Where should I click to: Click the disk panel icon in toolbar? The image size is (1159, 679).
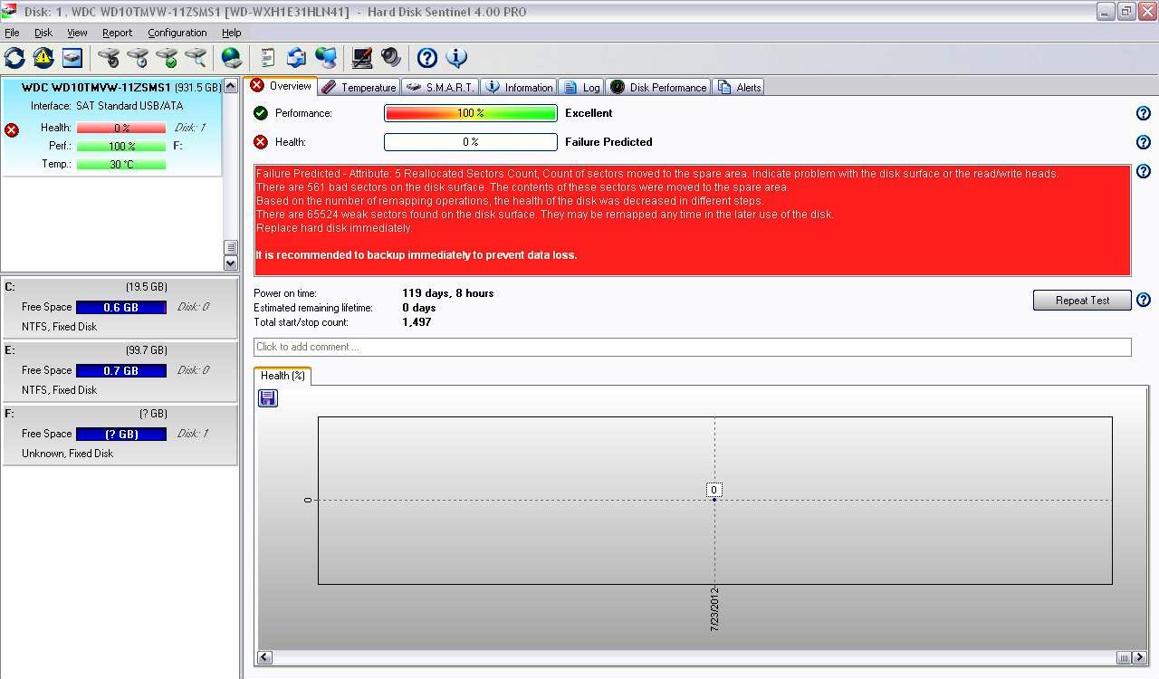(x=72, y=58)
